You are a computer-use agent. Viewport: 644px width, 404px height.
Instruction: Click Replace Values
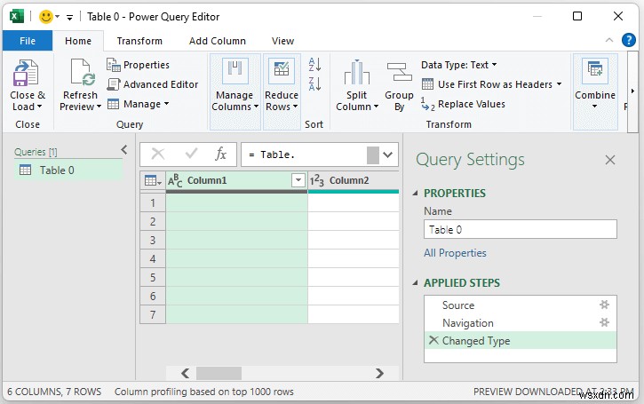tap(464, 104)
